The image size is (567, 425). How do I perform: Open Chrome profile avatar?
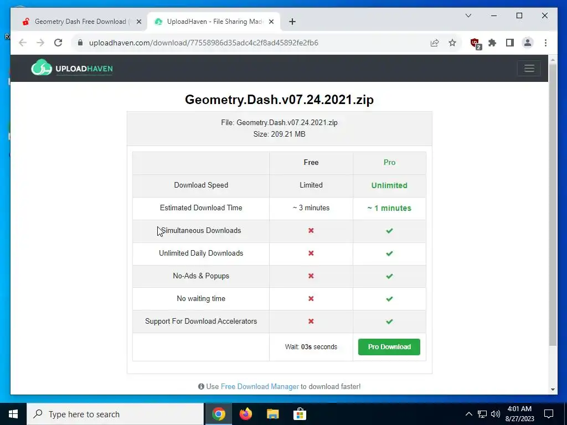point(528,43)
